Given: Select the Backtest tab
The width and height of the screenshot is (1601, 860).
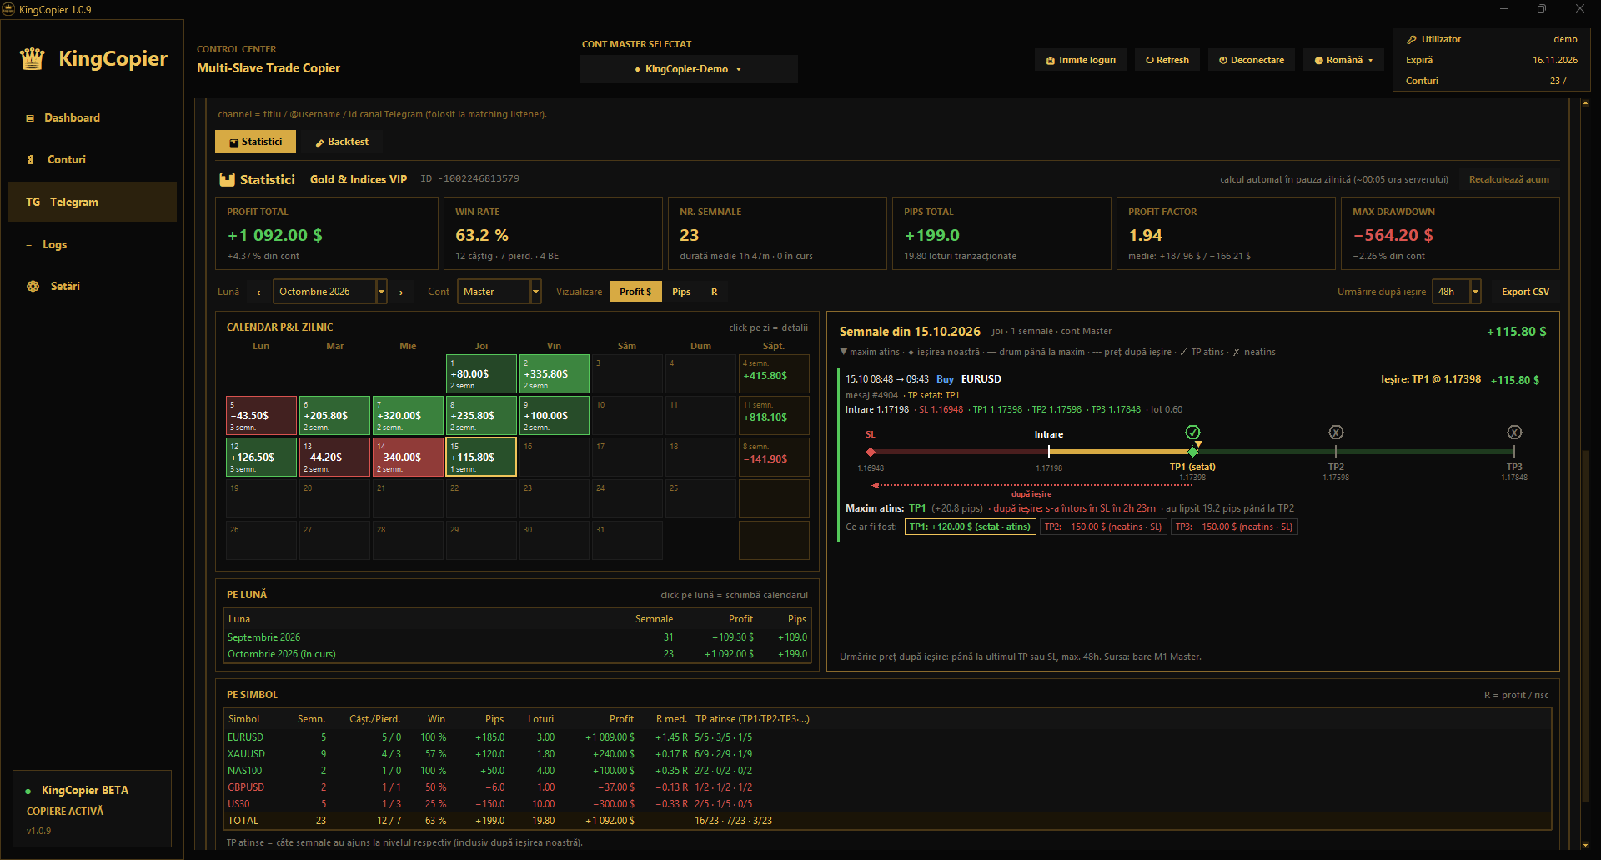Looking at the screenshot, I should [x=342, y=142].
